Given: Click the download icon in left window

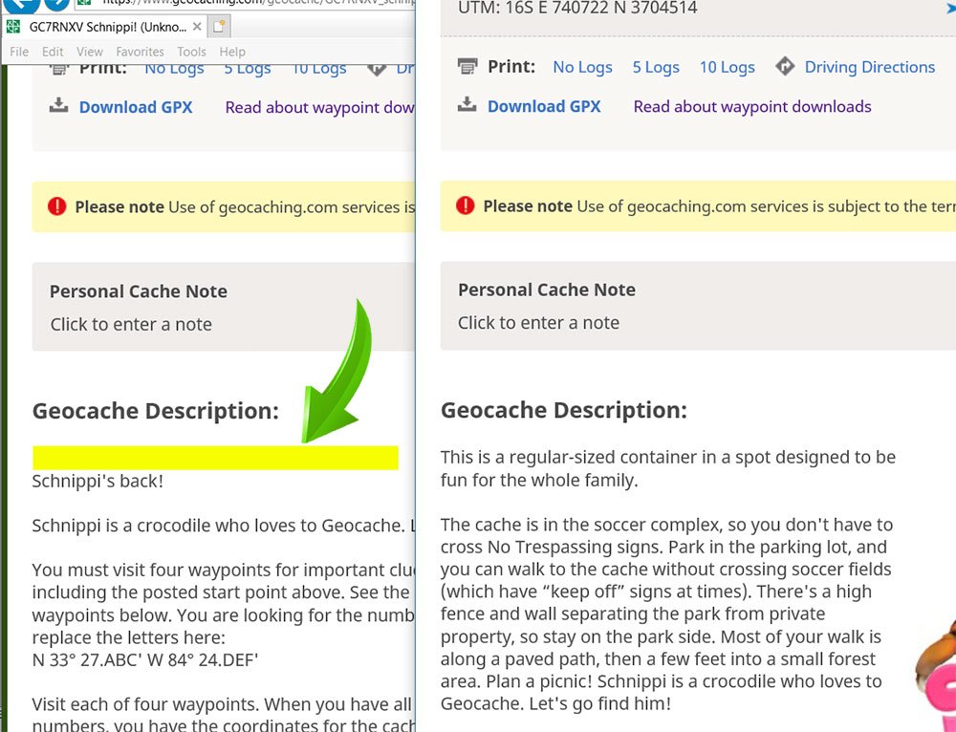Looking at the screenshot, I should pos(58,105).
